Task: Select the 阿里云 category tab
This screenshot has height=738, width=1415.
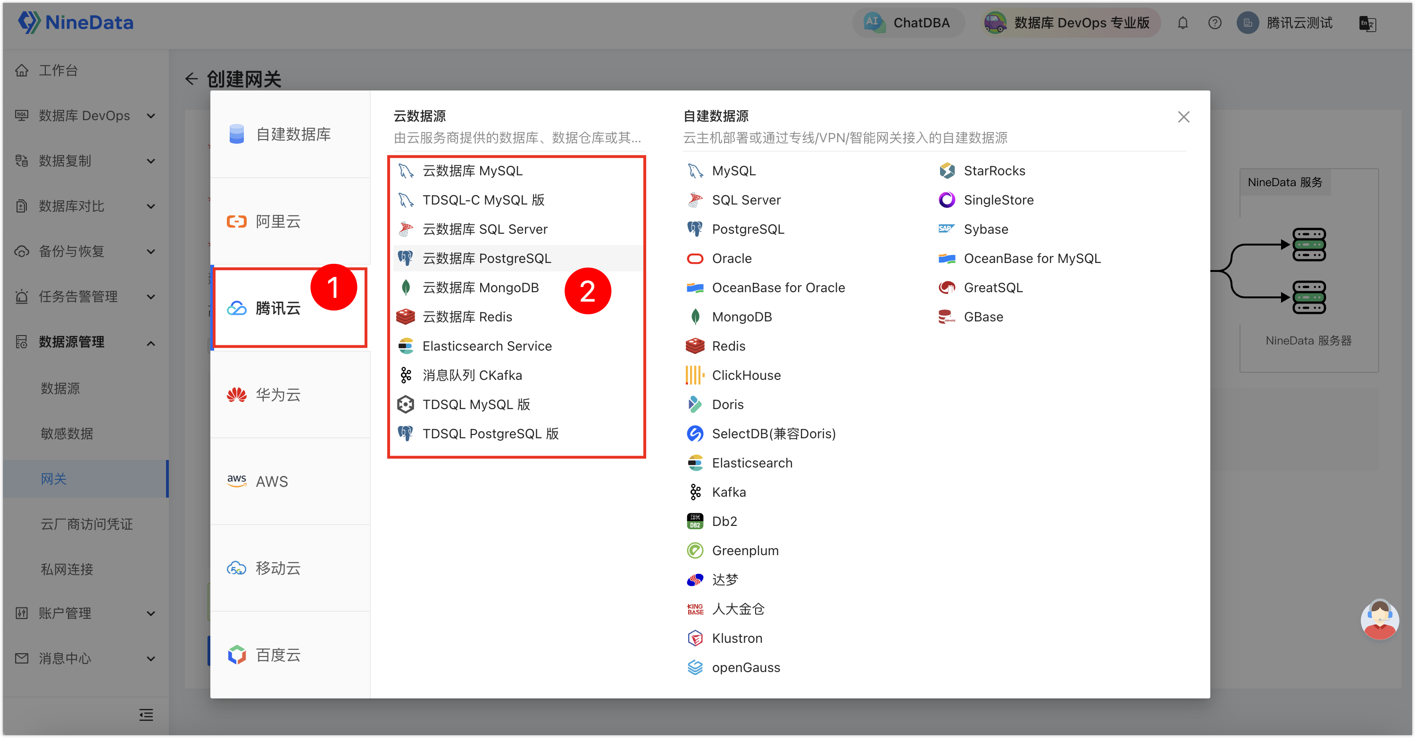Action: pos(290,221)
